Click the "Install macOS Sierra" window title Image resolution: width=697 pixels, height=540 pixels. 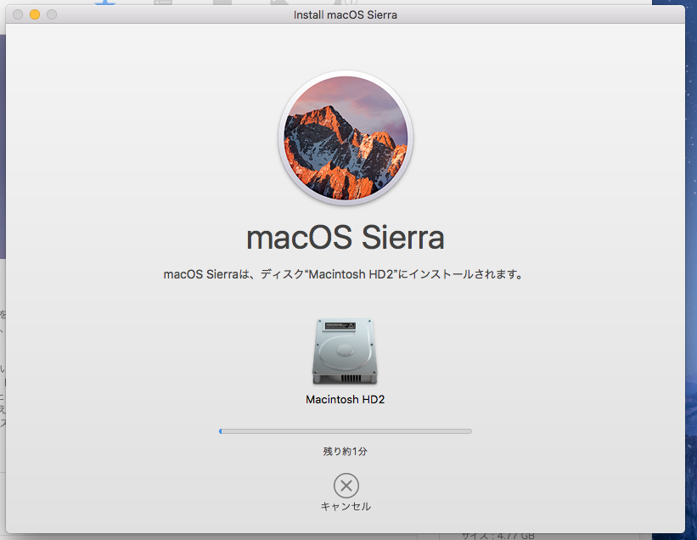(346, 14)
